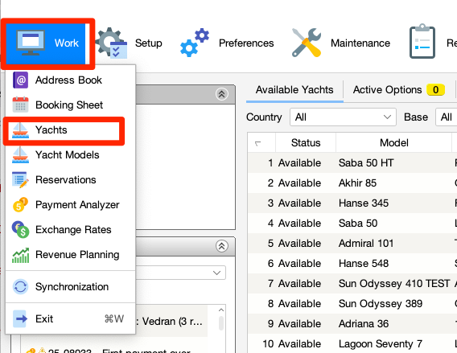Click the Setup toolbar label
This screenshot has width=457, height=353.
point(149,43)
